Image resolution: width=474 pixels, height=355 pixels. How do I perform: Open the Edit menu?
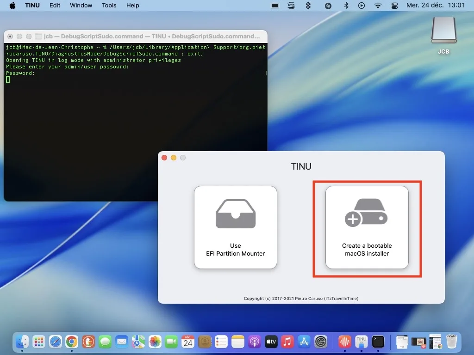[x=55, y=6]
